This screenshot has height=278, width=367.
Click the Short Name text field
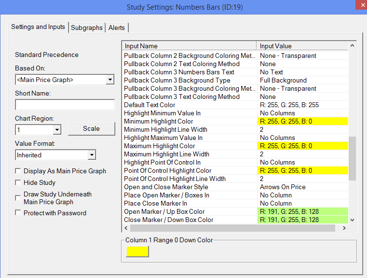click(x=65, y=105)
